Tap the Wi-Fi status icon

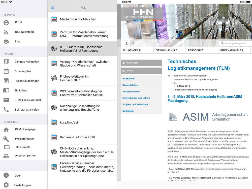tap(11, 2)
